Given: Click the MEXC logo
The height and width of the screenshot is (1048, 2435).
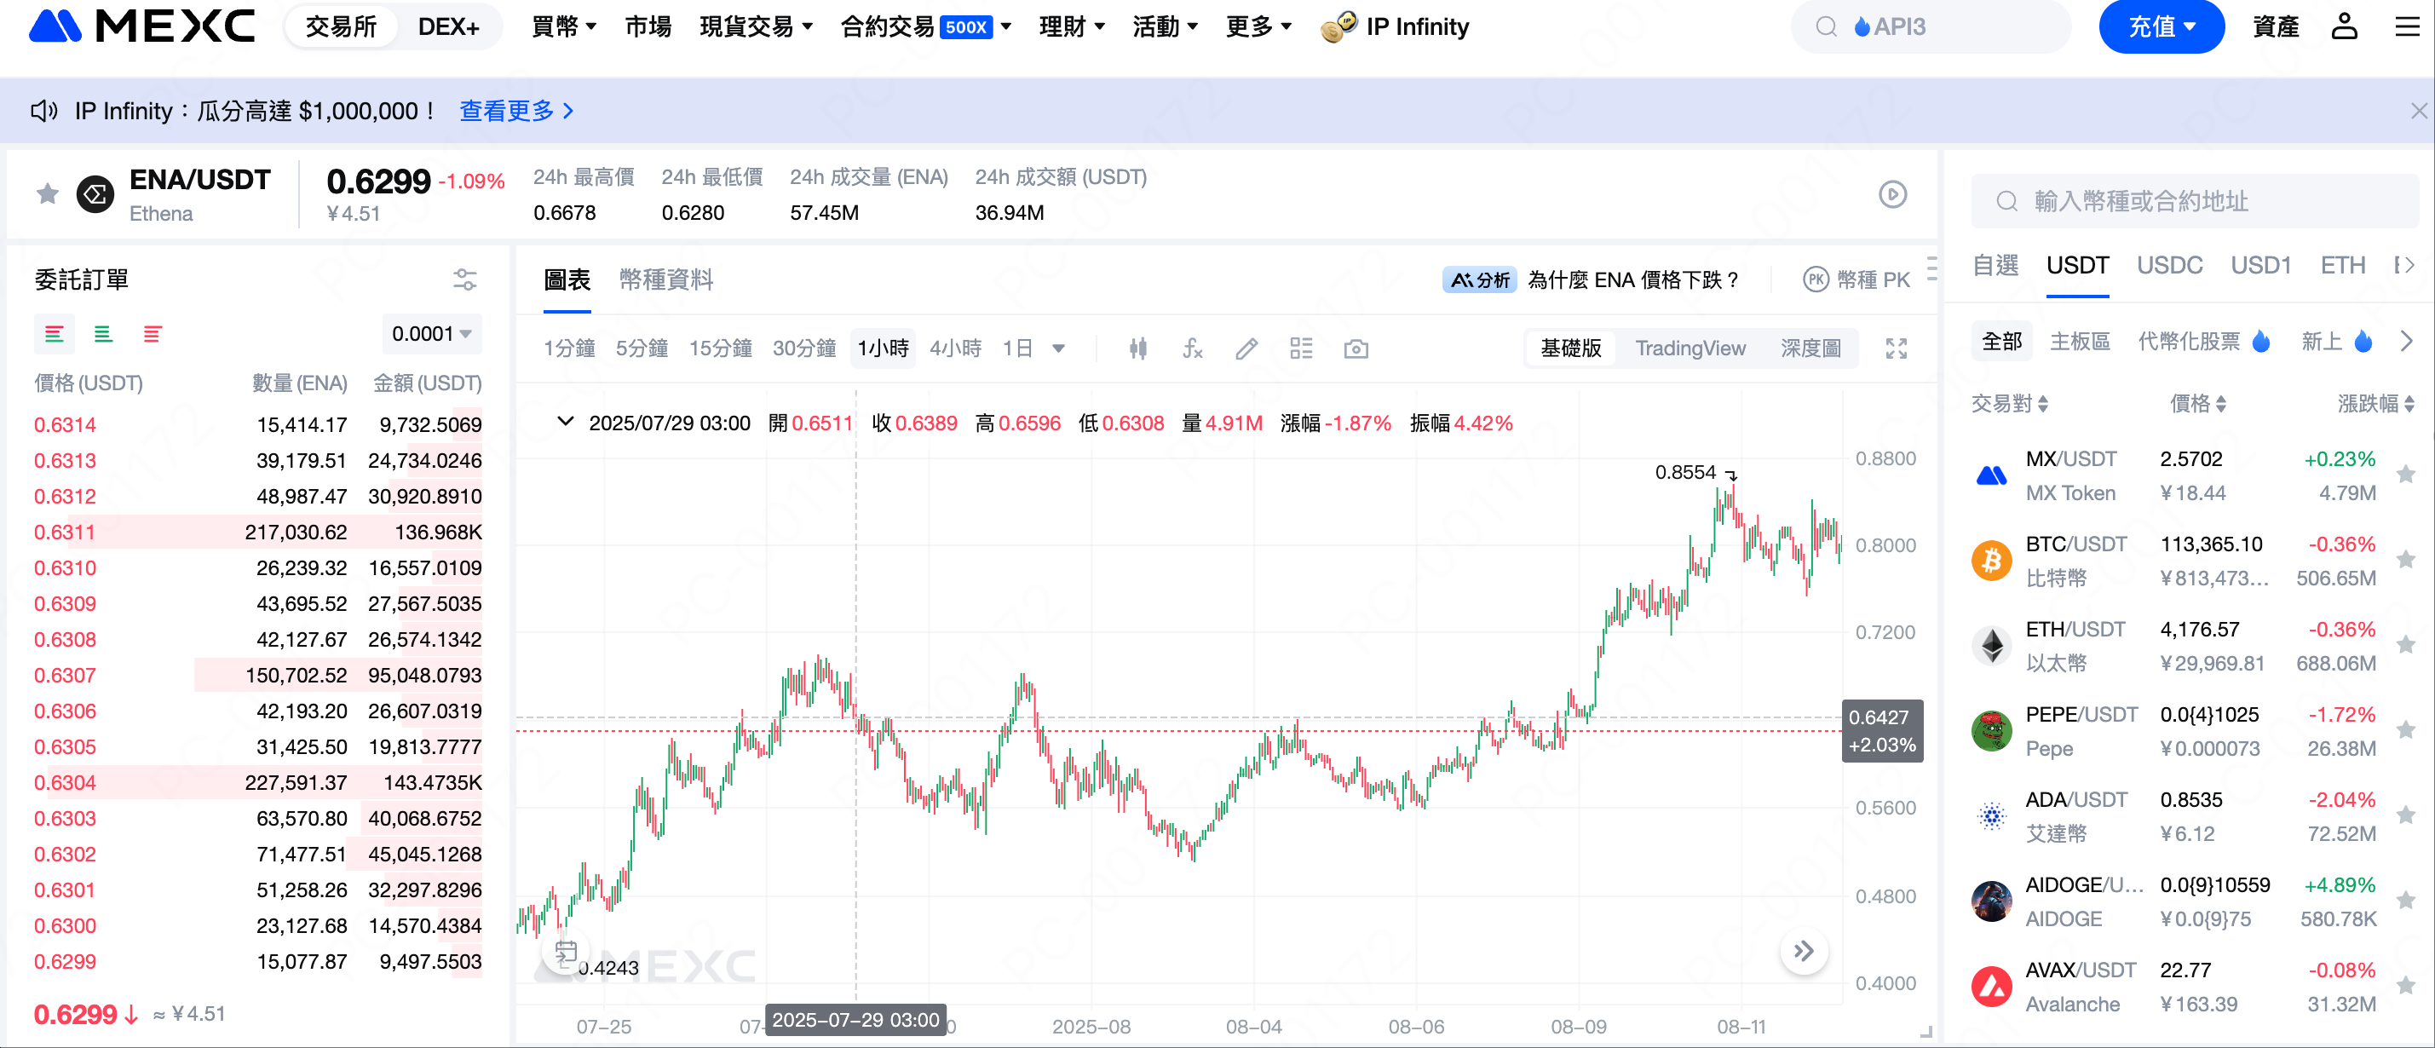Looking at the screenshot, I should coord(141,26).
